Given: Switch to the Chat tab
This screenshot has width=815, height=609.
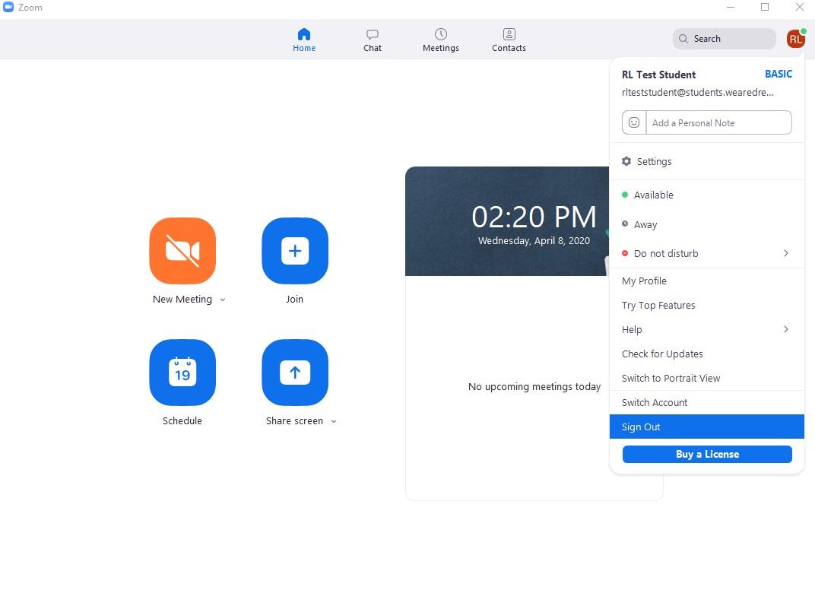Looking at the screenshot, I should click(x=373, y=40).
